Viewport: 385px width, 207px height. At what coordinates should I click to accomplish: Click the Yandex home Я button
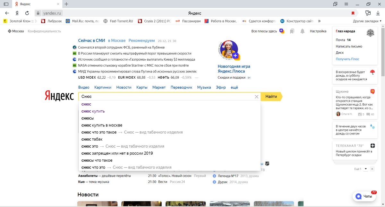[x=17, y=13]
